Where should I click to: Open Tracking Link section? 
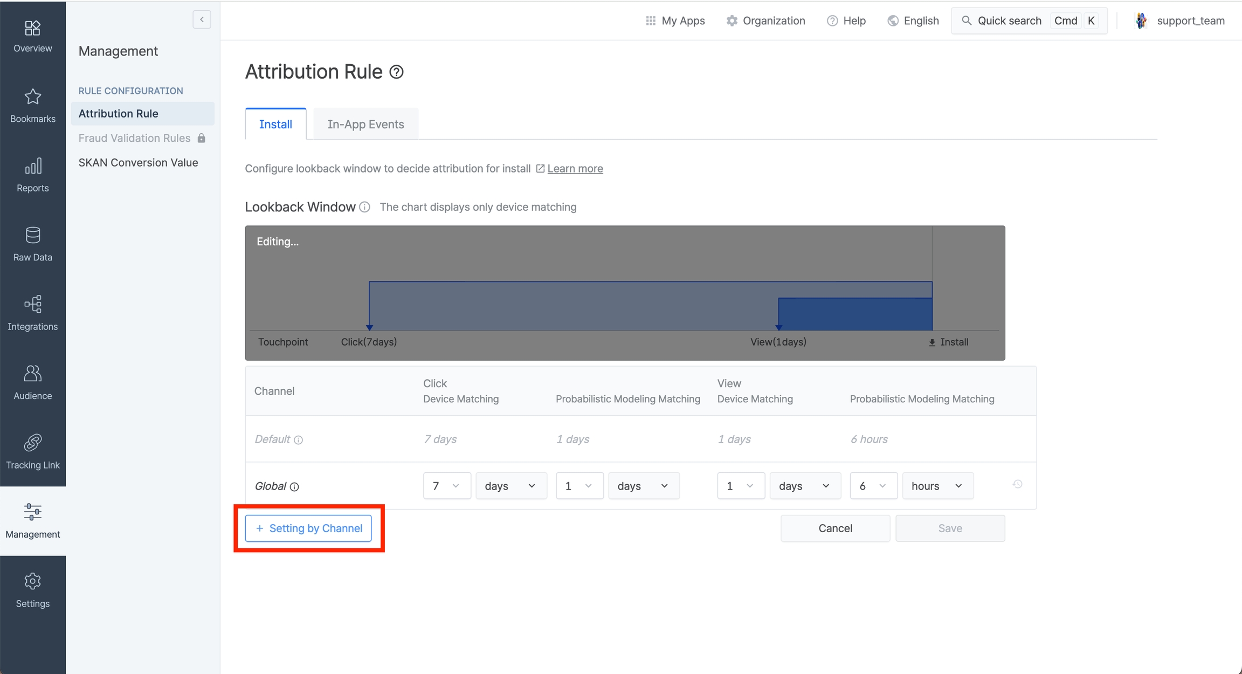(x=32, y=452)
